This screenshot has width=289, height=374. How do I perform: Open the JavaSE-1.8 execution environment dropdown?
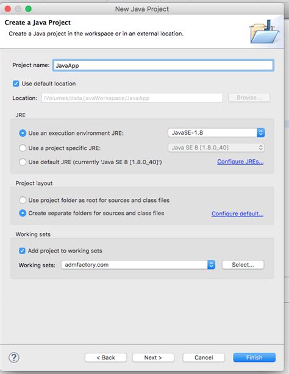click(216, 132)
